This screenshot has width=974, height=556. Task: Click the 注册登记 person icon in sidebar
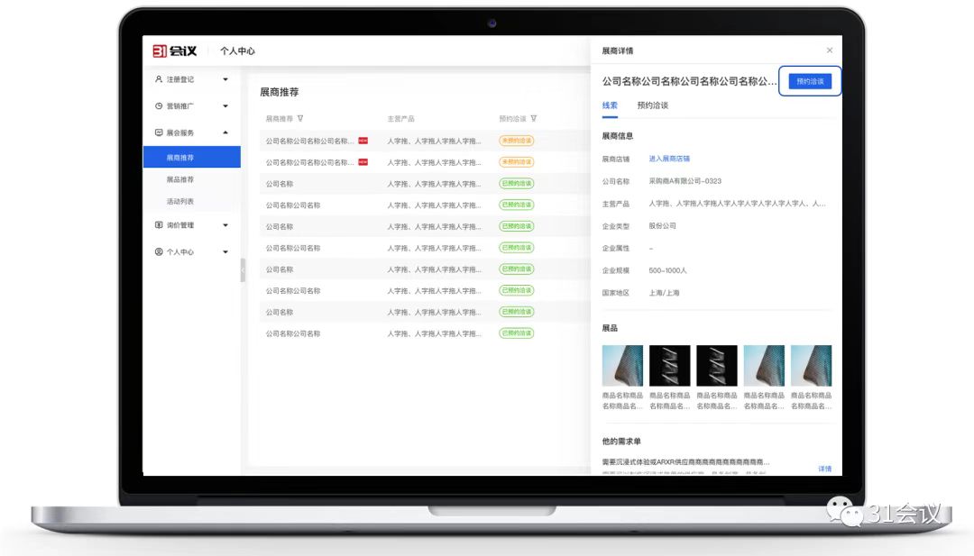click(x=159, y=79)
